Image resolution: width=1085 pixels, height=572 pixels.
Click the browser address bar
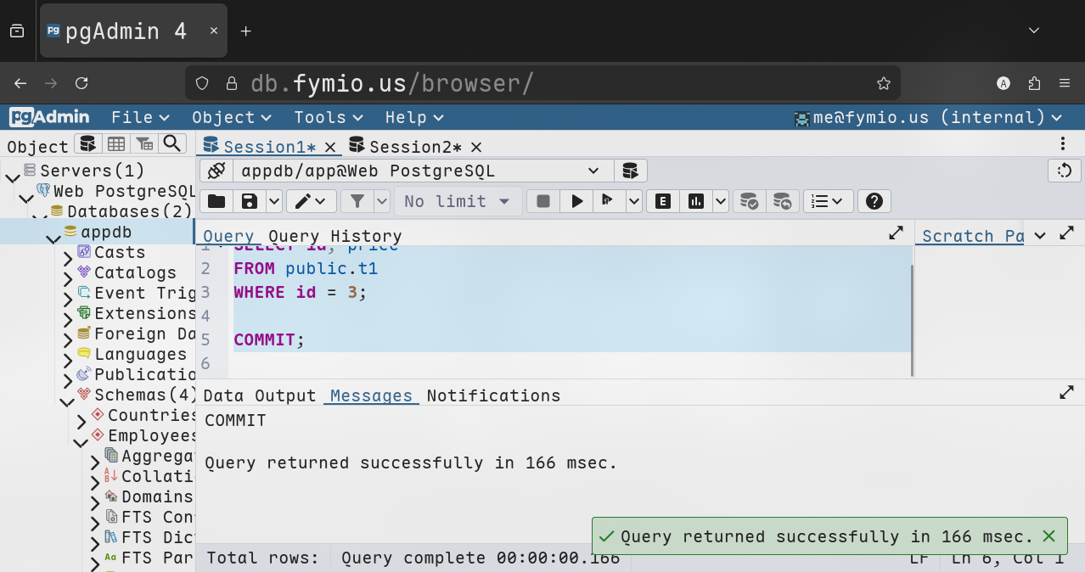click(x=543, y=83)
